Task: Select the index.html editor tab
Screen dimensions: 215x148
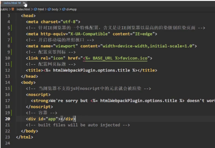Action: click(11, 3)
